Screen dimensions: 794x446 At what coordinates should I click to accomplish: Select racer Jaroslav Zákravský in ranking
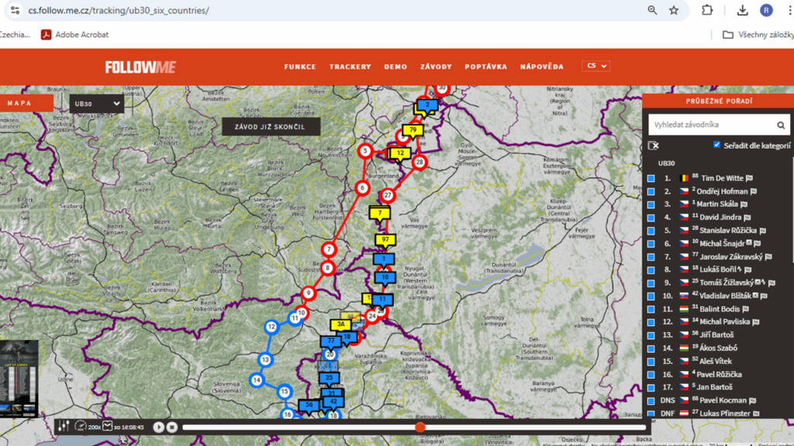730,257
